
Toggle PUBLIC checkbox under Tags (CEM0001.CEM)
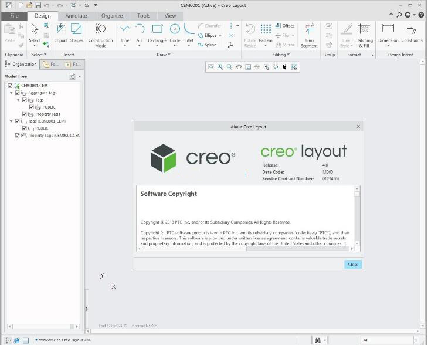click(25, 128)
